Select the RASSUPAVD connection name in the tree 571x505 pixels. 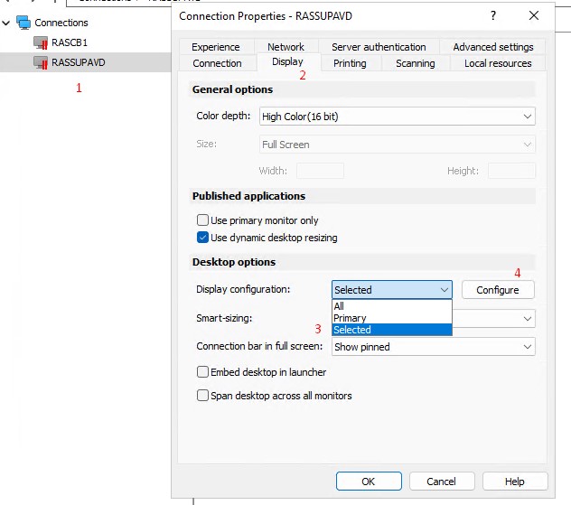pyautogui.click(x=79, y=62)
